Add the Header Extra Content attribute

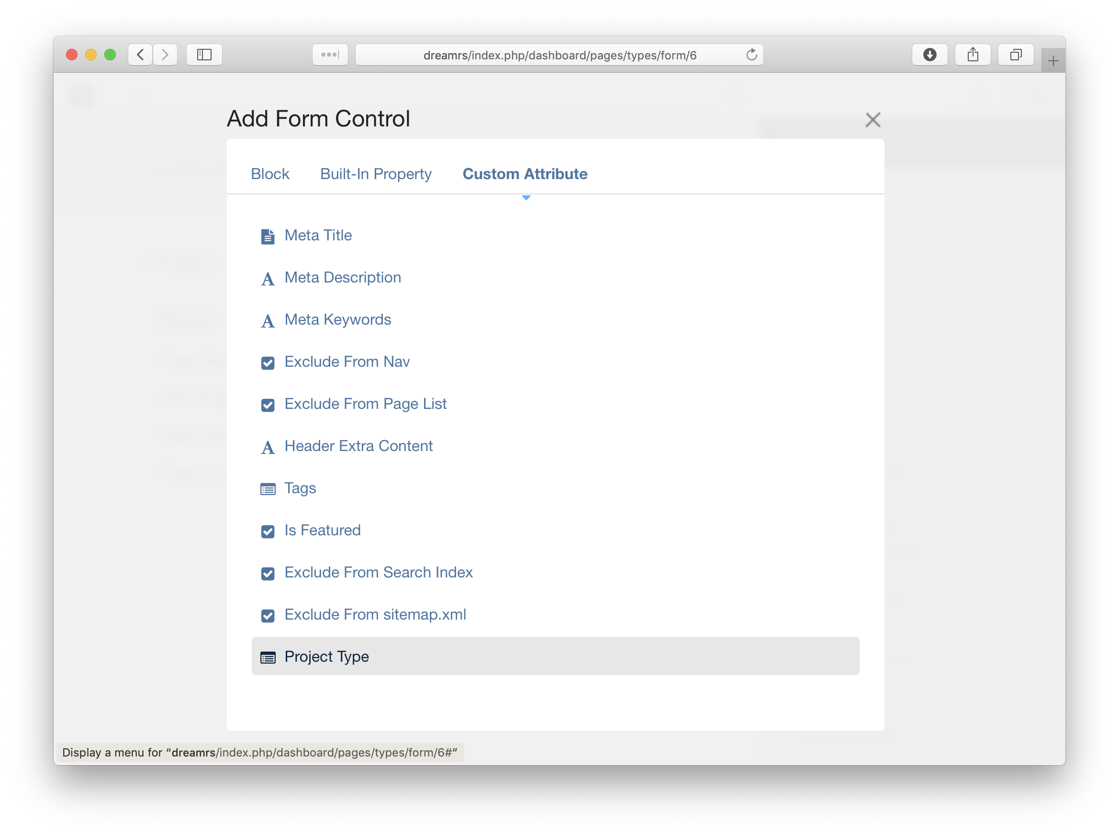pos(358,446)
